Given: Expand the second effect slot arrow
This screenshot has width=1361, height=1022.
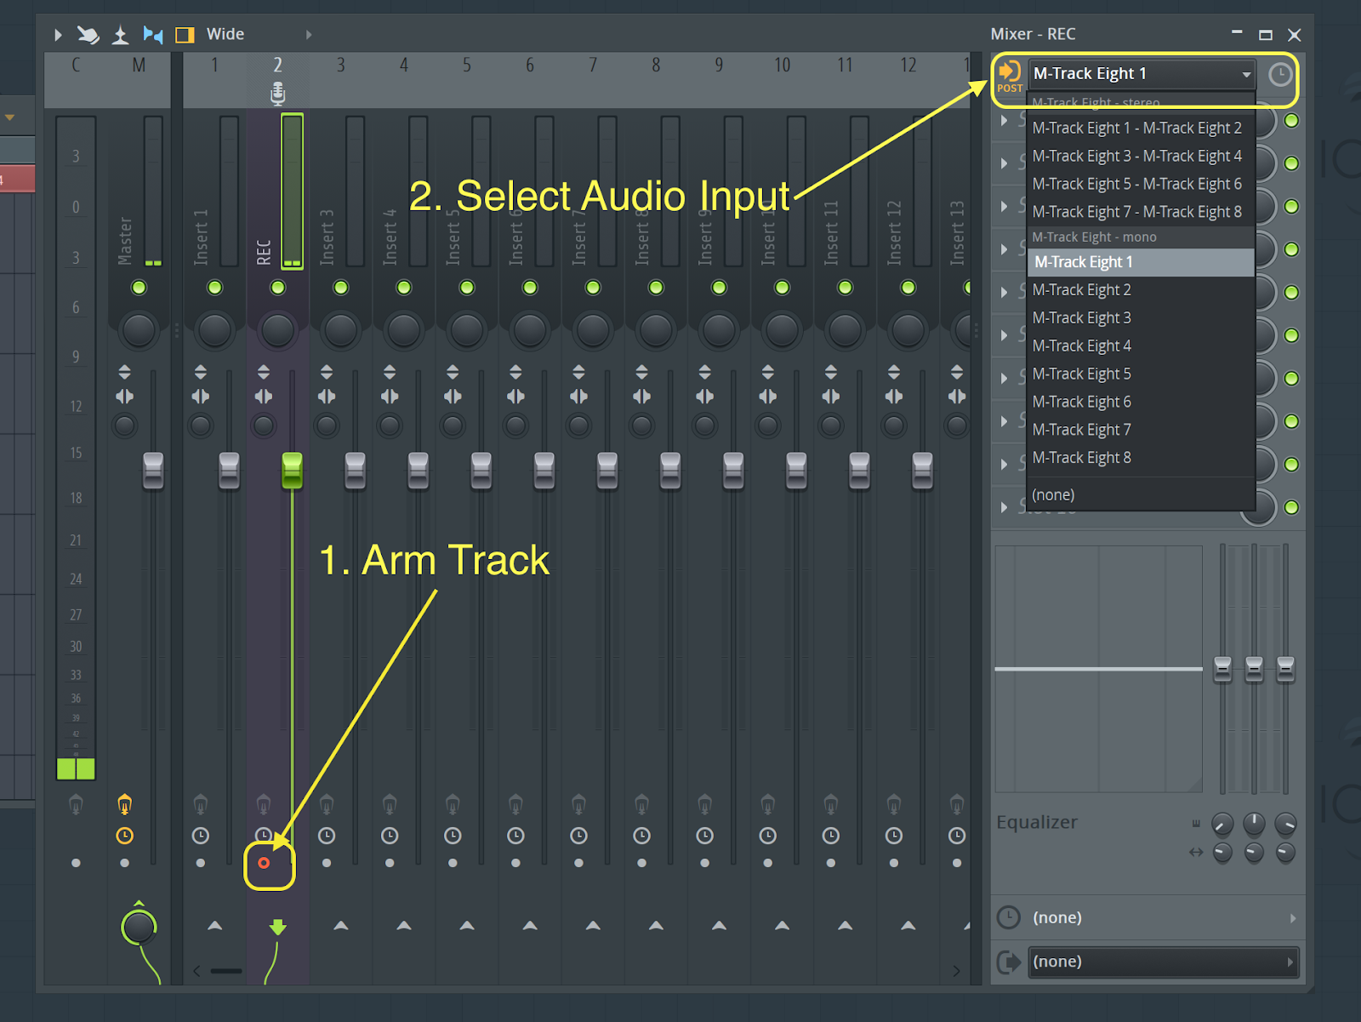Looking at the screenshot, I should click(1005, 163).
